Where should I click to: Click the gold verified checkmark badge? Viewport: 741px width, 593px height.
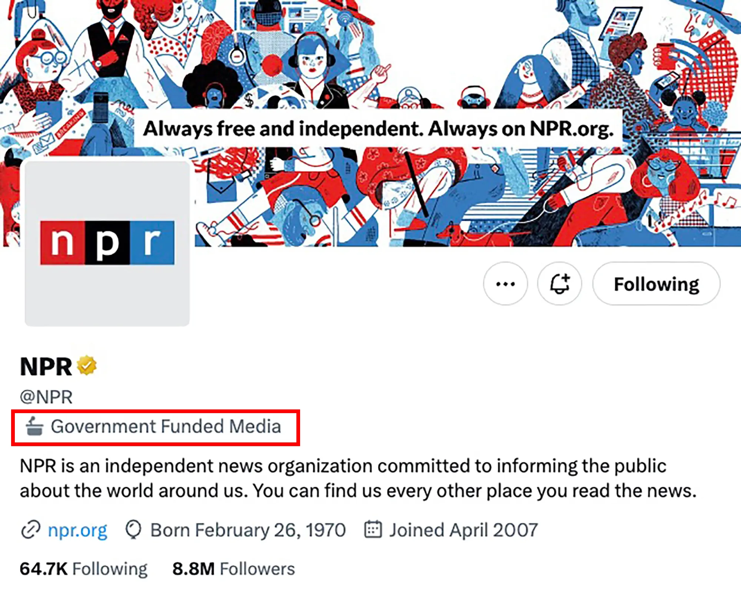coord(87,366)
